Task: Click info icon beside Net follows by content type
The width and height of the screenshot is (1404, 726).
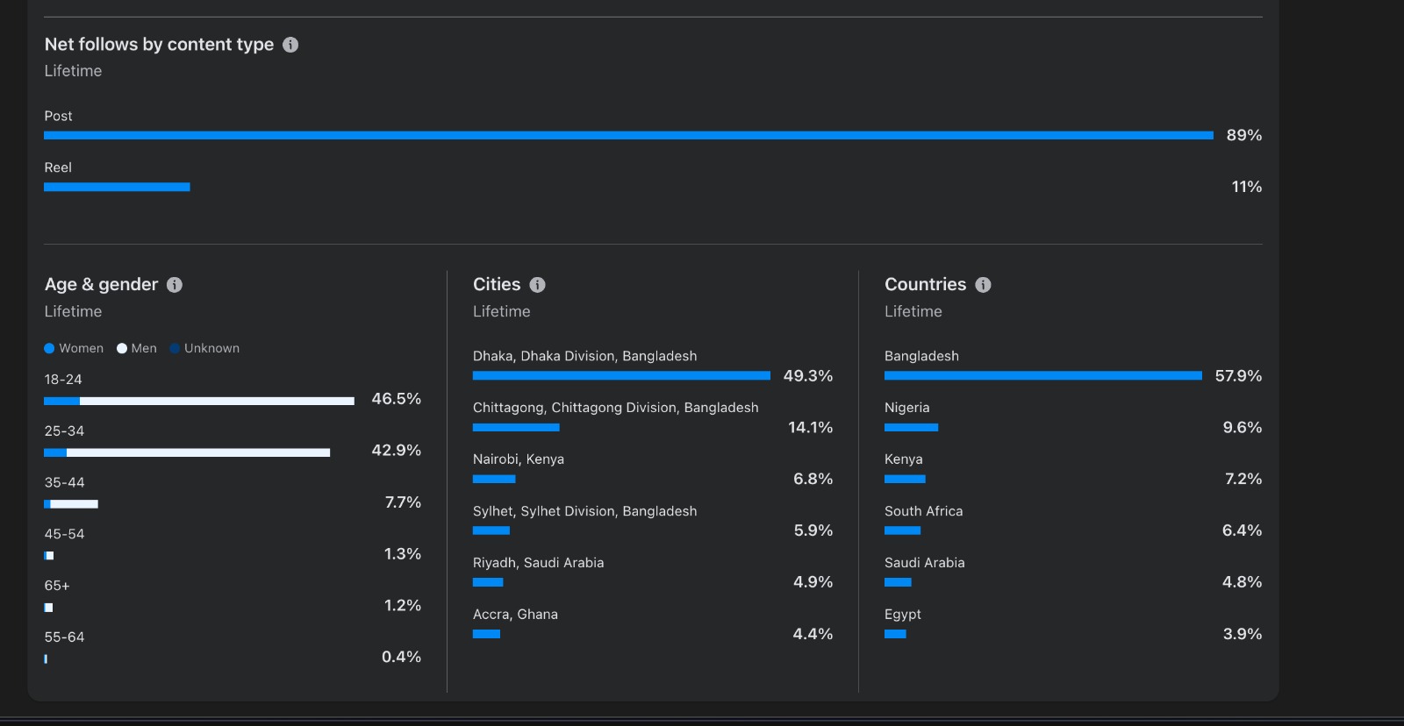Action: pos(290,45)
